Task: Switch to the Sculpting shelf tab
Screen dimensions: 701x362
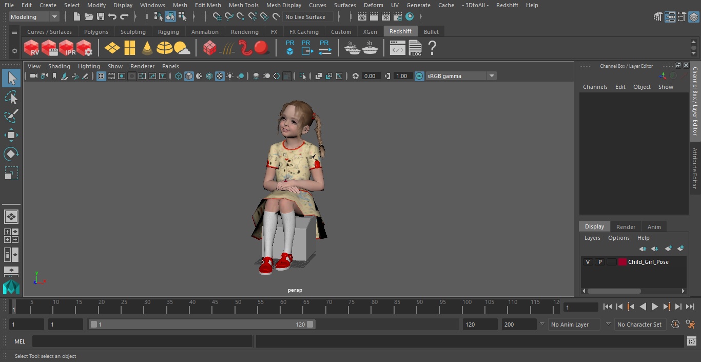Action: [133, 32]
